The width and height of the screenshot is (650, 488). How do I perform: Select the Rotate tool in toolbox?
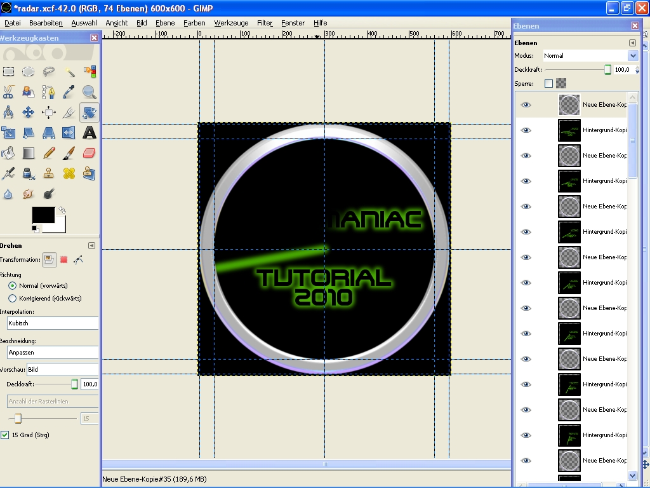[x=89, y=112]
